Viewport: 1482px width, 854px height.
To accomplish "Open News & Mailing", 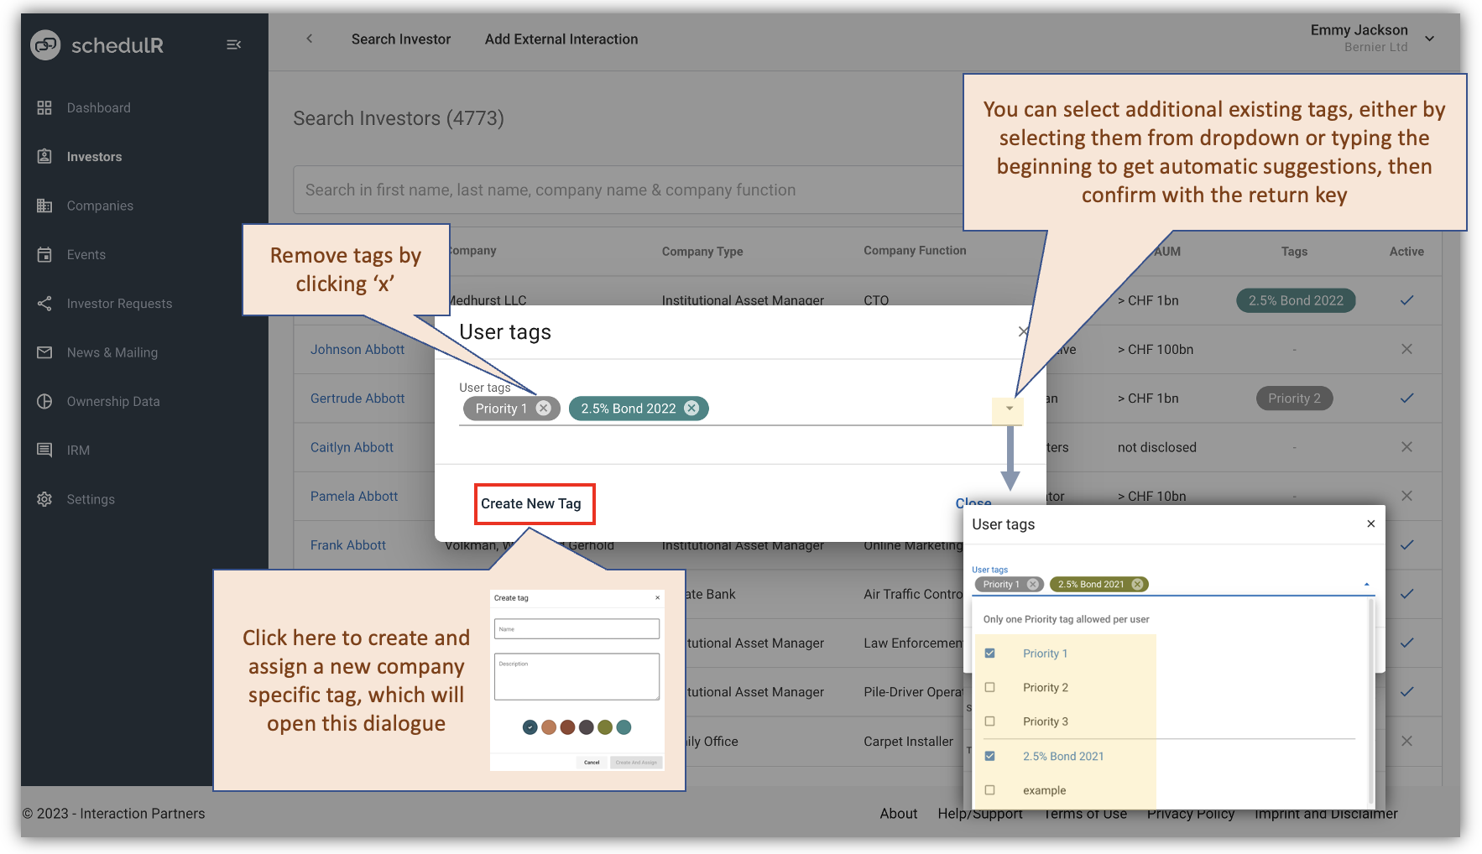I will 112,352.
